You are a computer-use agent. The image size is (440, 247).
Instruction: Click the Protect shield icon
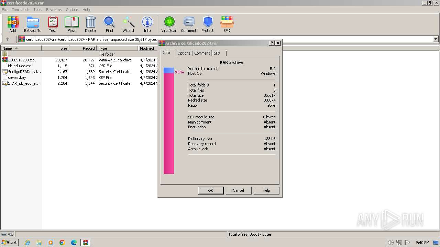point(208,24)
